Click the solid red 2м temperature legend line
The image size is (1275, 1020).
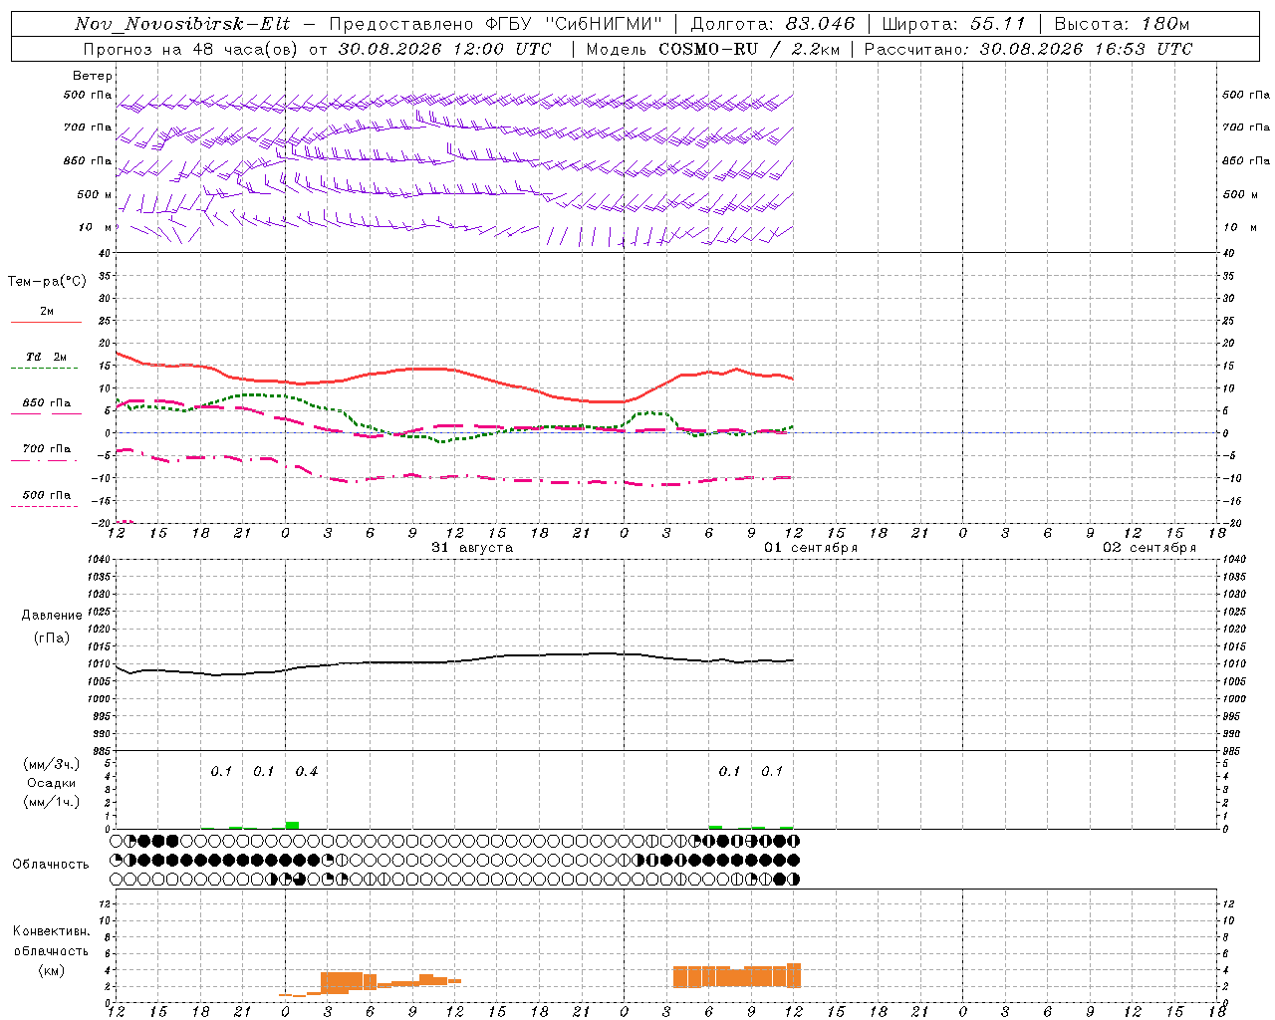(x=47, y=322)
